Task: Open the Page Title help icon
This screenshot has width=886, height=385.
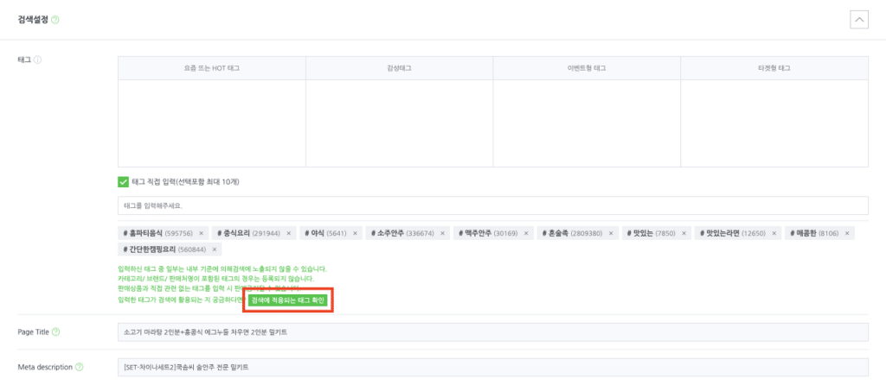Action: [55, 332]
